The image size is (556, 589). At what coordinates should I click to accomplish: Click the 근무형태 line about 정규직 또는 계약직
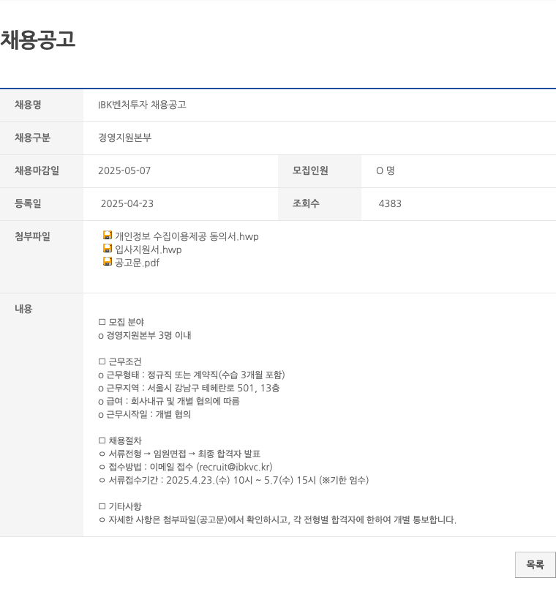192,375
